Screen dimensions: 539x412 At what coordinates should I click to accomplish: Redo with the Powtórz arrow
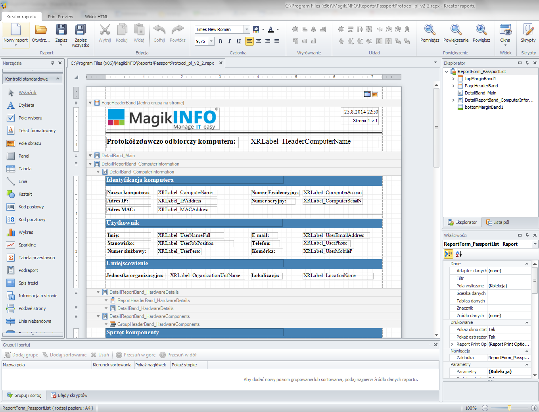pos(178,30)
